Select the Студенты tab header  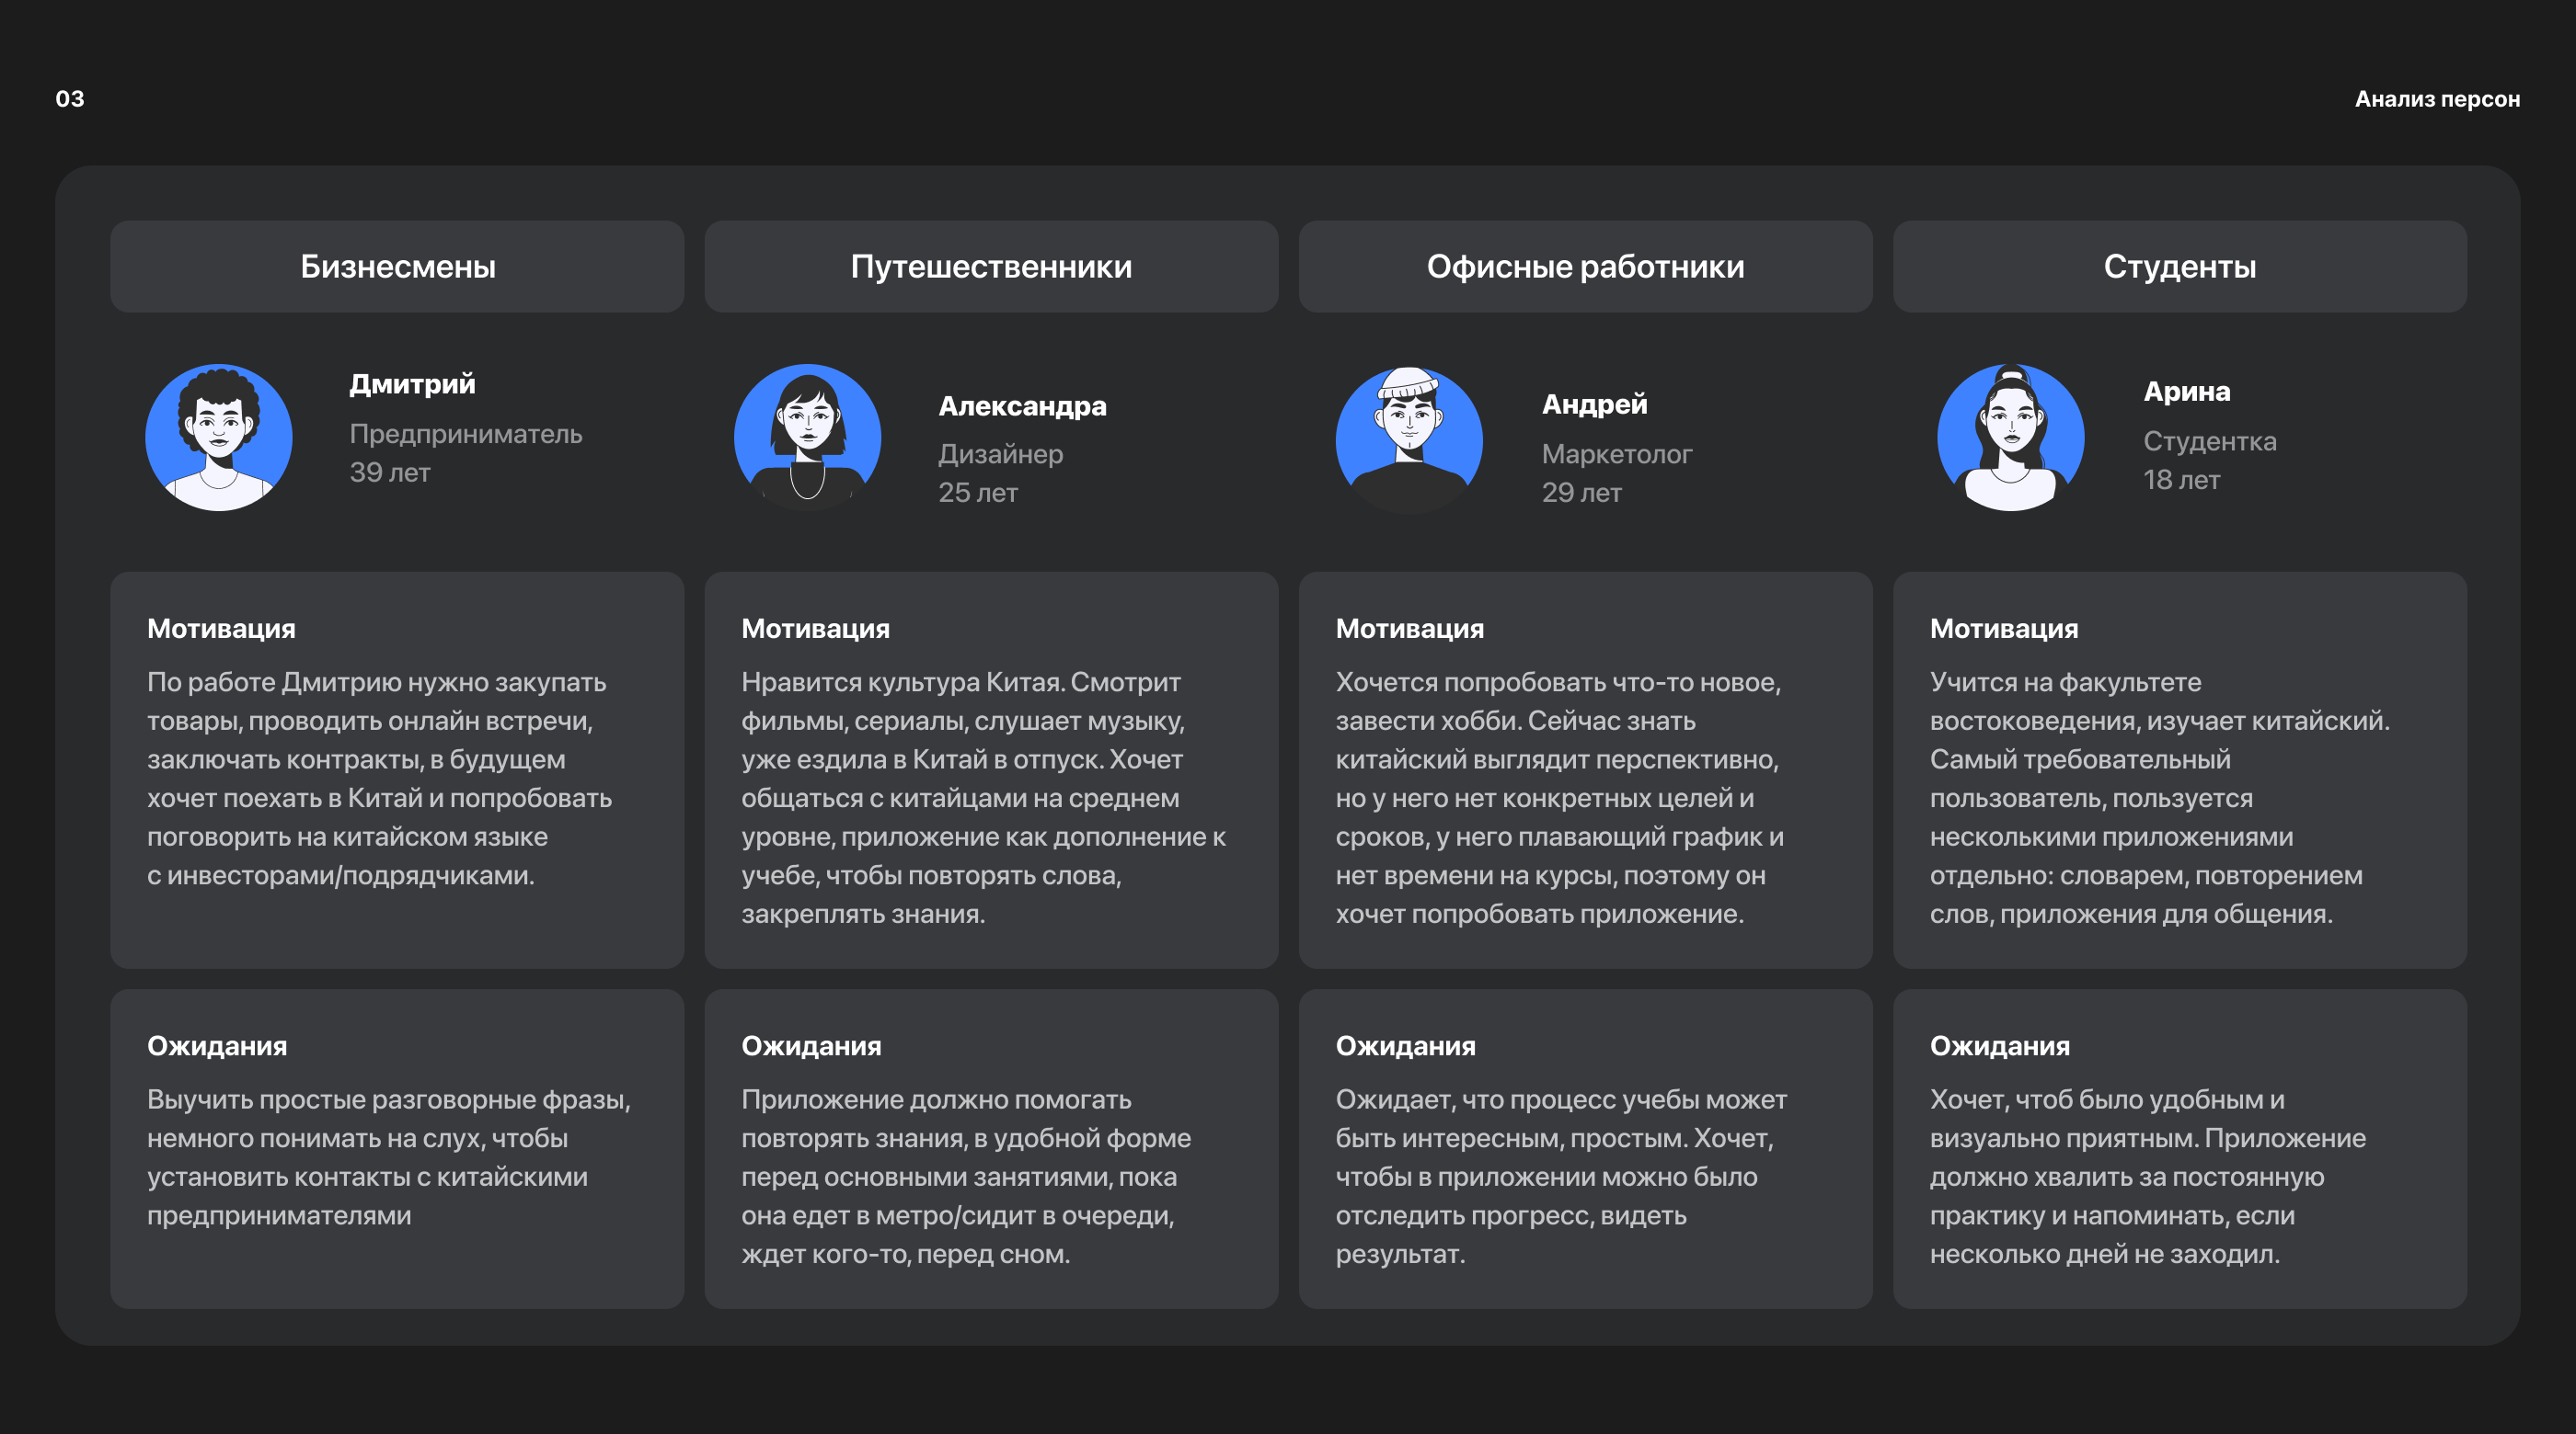(2179, 267)
